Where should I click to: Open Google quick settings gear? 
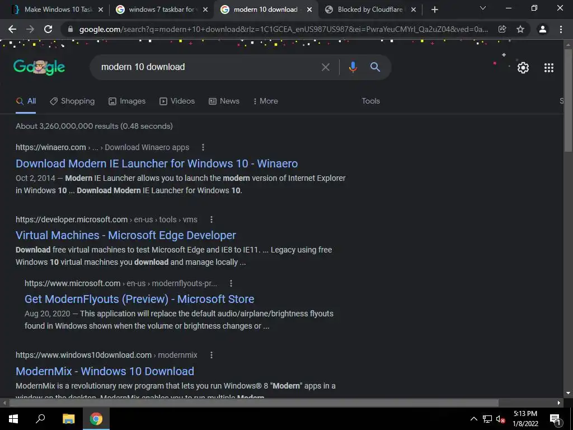[x=523, y=68]
